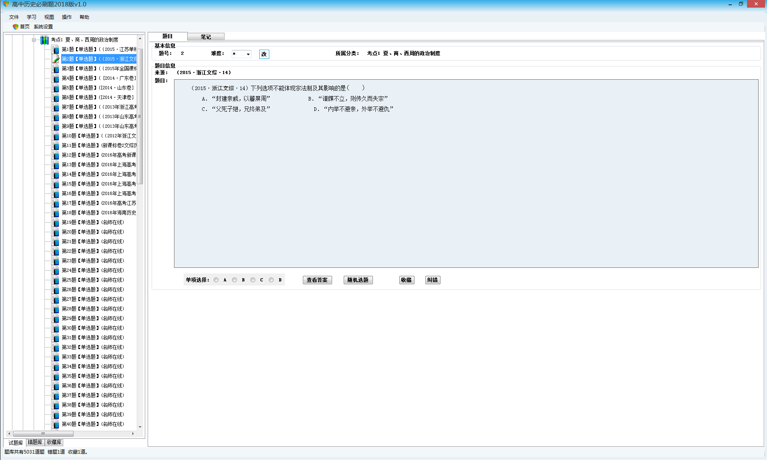
Task: Pick answer D radio option
Action: [271, 280]
